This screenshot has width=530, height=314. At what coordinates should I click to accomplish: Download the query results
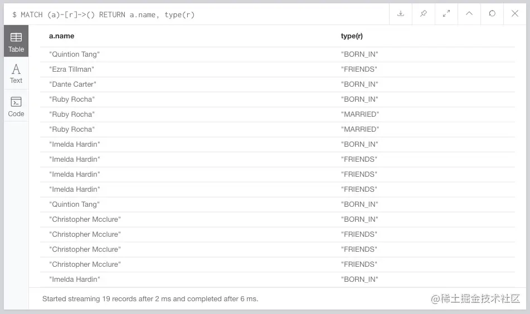click(400, 14)
